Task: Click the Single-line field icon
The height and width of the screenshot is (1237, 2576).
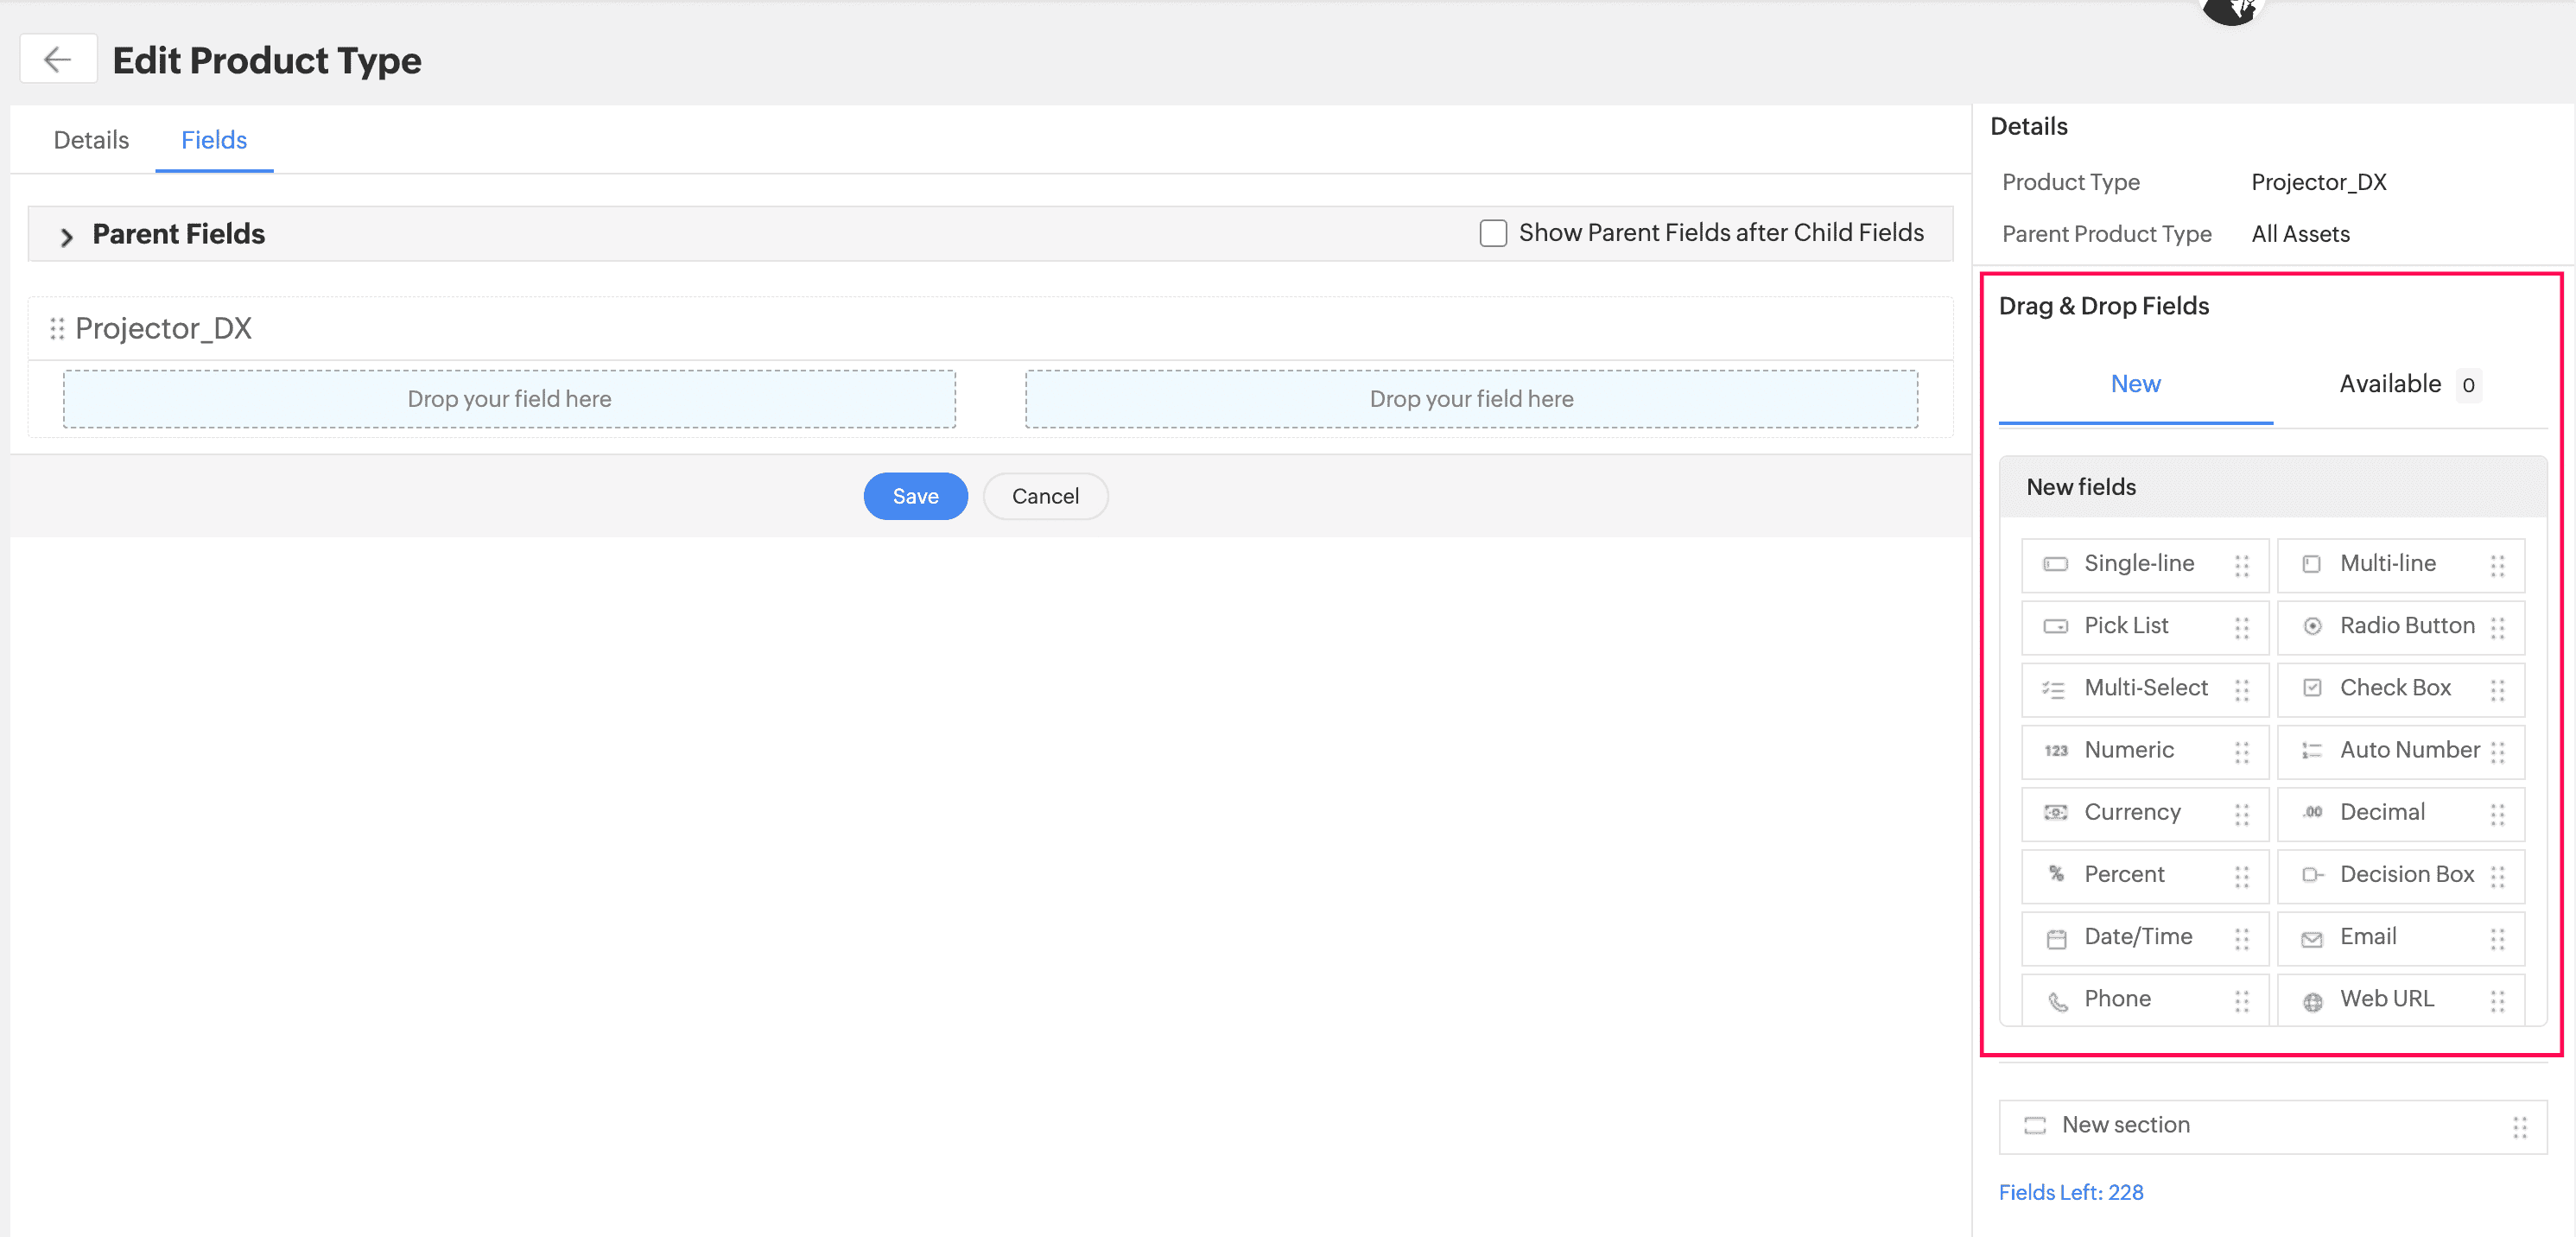Action: coord(2055,564)
